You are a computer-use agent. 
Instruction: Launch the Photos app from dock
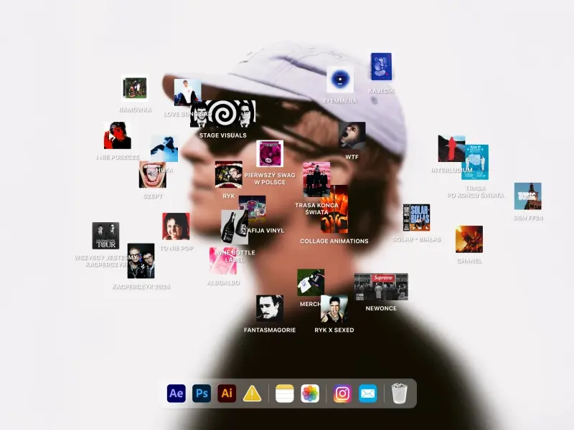[310, 393]
